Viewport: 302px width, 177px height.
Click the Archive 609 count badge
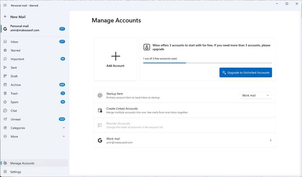(62, 84)
